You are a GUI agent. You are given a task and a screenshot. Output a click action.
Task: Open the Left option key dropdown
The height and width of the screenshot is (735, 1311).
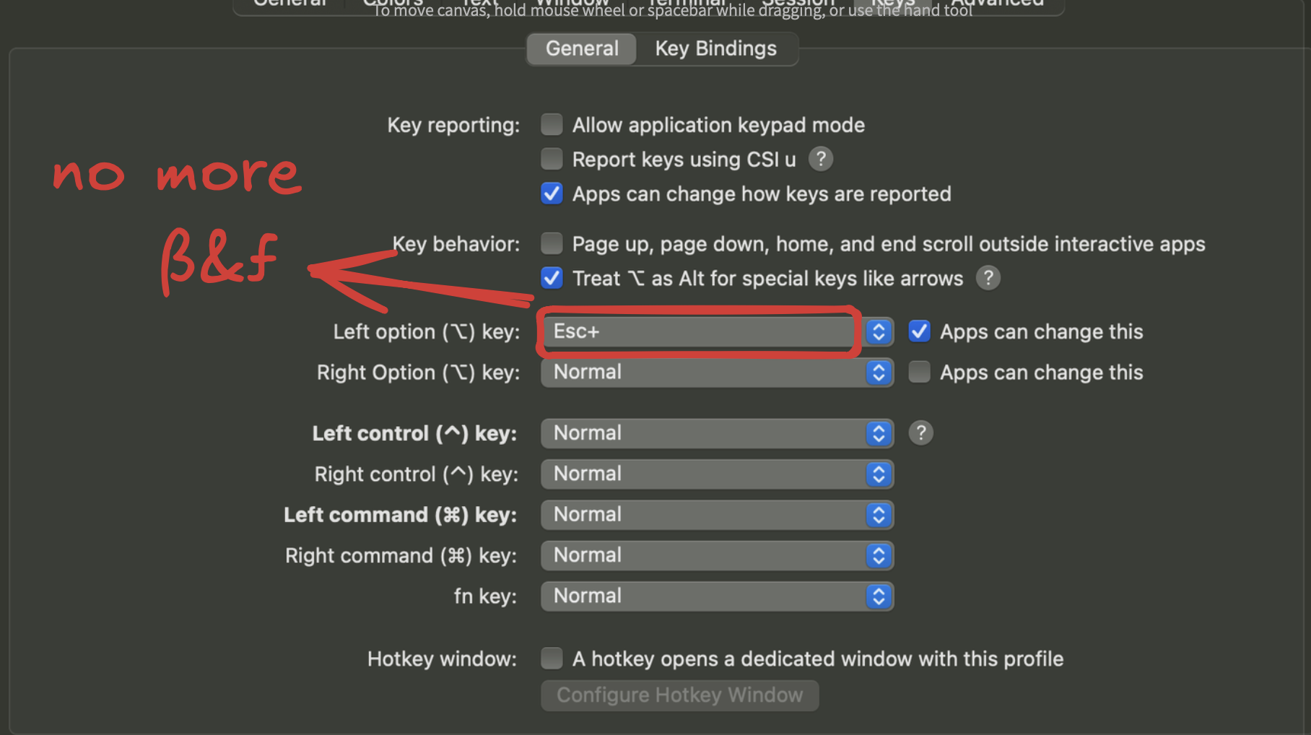[717, 331]
